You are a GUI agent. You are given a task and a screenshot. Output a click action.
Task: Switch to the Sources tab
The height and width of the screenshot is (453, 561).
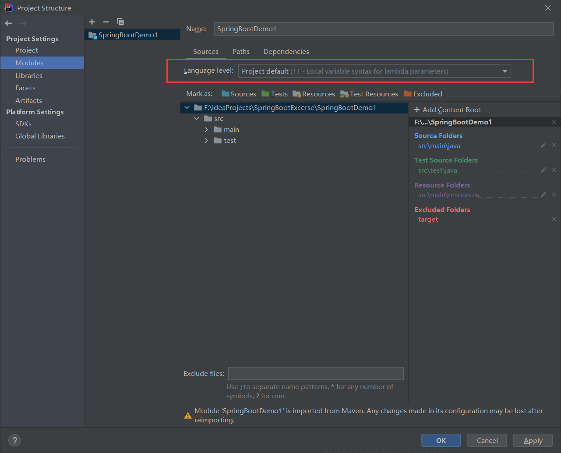206,51
